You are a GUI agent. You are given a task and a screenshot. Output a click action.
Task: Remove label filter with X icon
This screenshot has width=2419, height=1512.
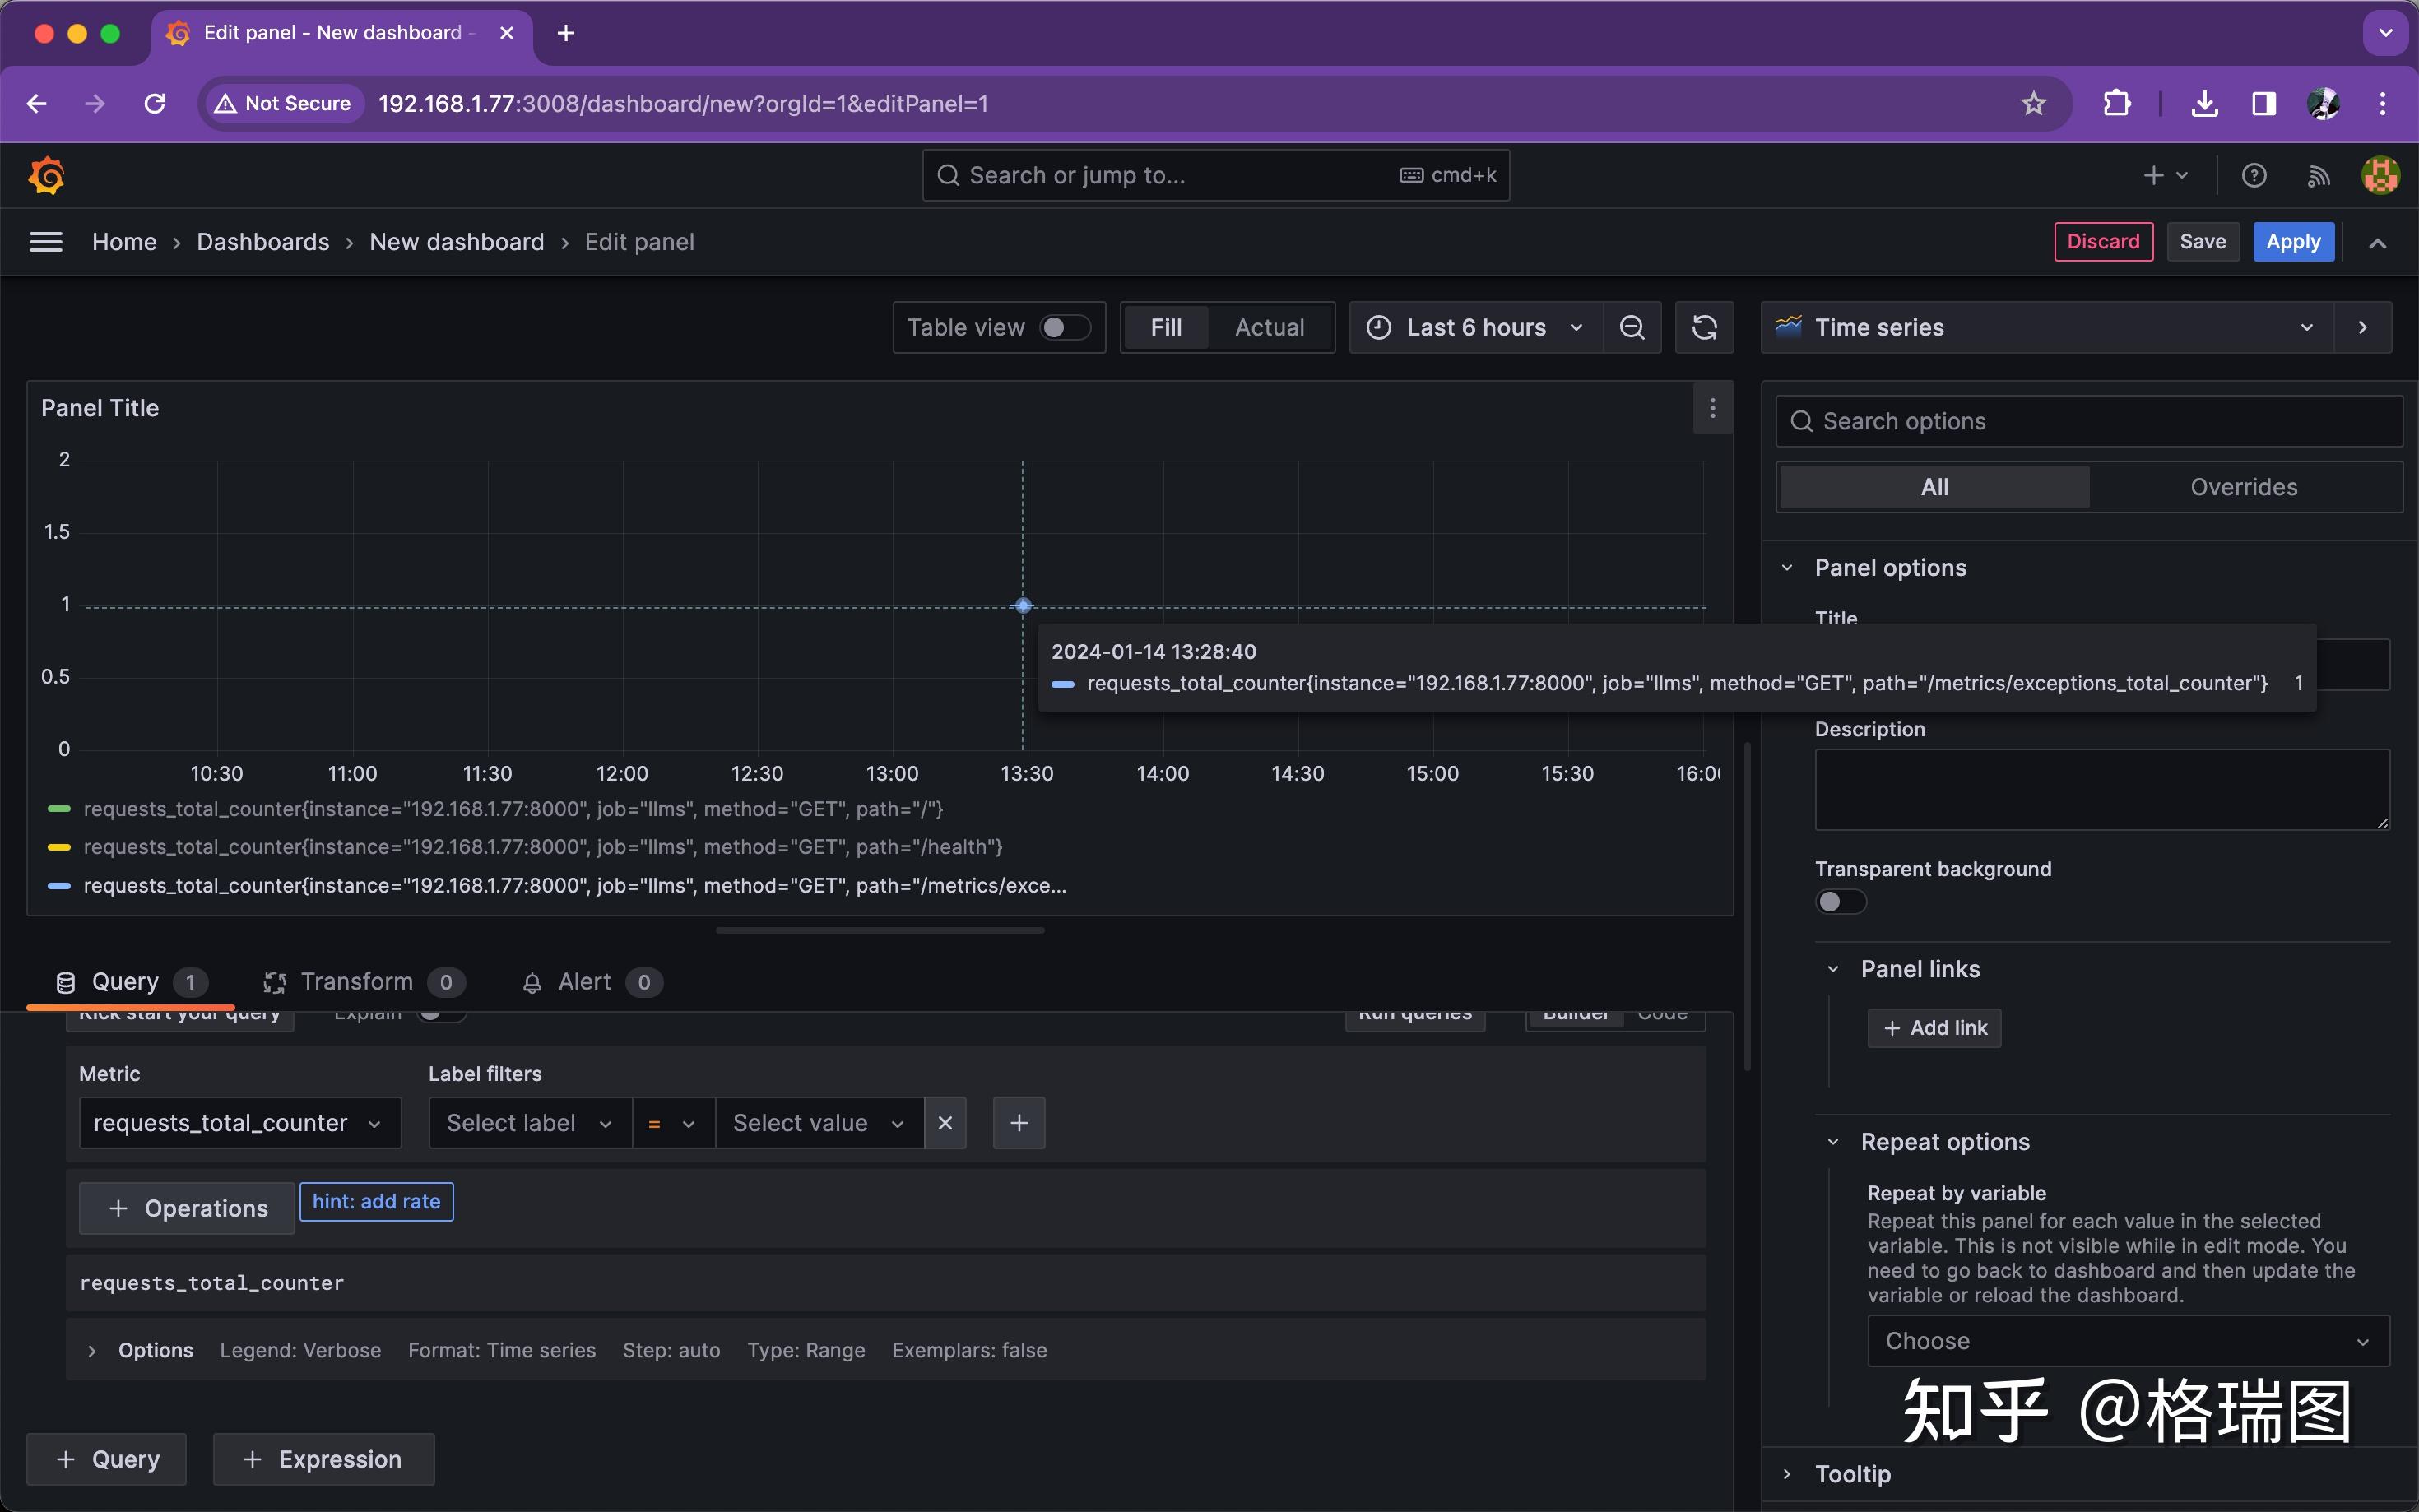coord(945,1123)
